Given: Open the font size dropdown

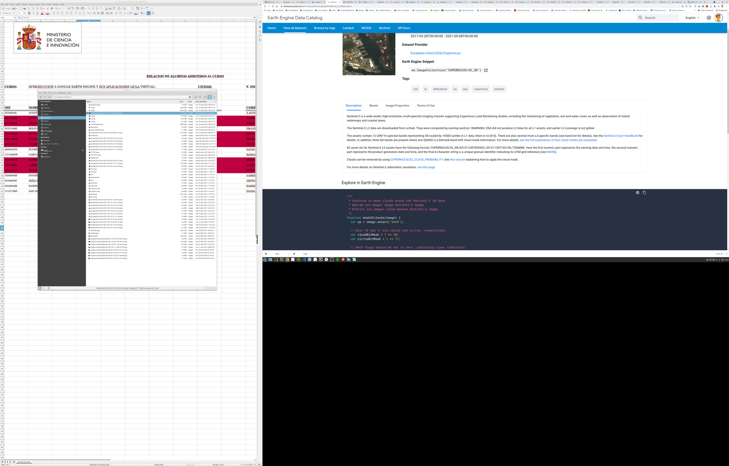Looking at the screenshot, I should tap(24, 13).
